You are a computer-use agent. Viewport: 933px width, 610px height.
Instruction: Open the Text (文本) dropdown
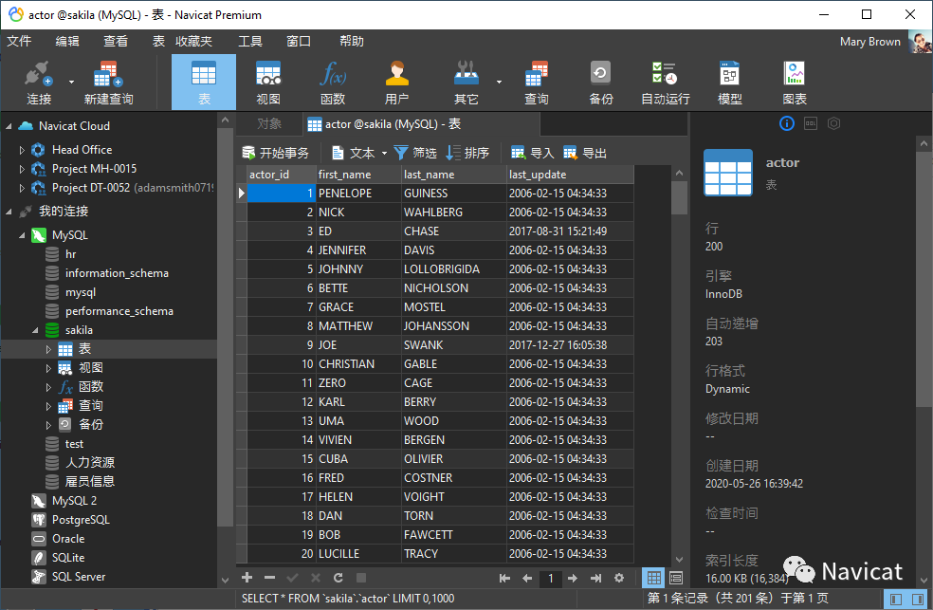(x=384, y=153)
